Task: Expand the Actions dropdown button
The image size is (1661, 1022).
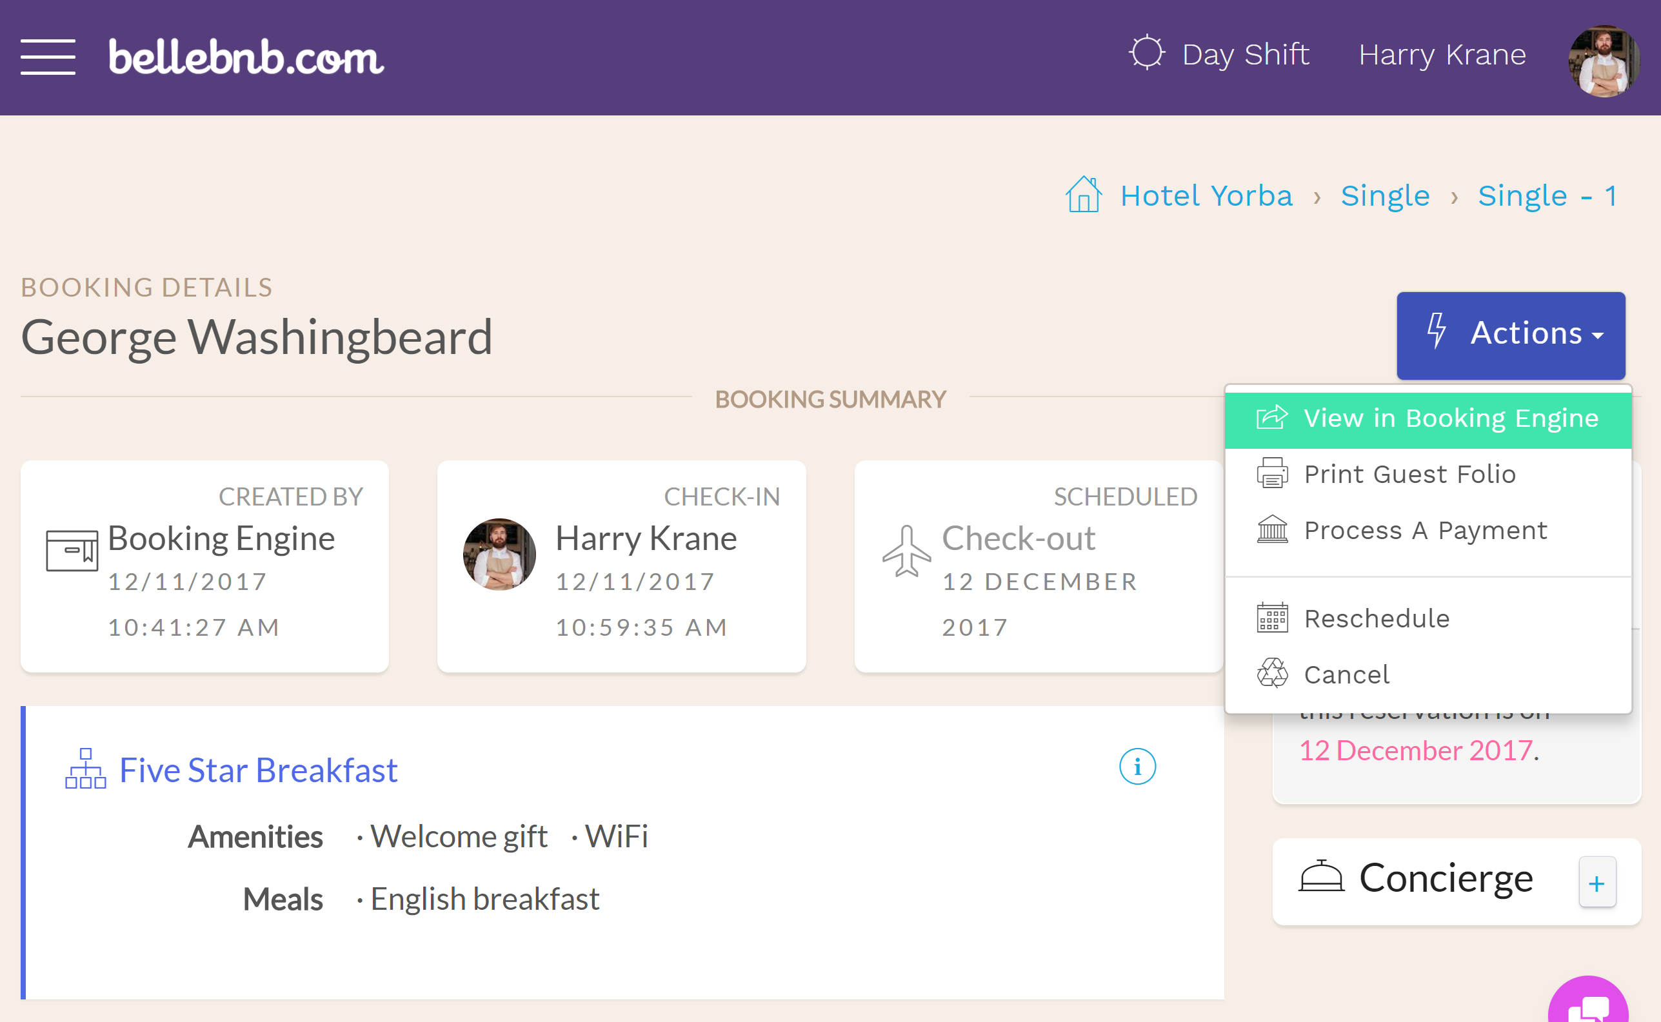Action: point(1513,333)
